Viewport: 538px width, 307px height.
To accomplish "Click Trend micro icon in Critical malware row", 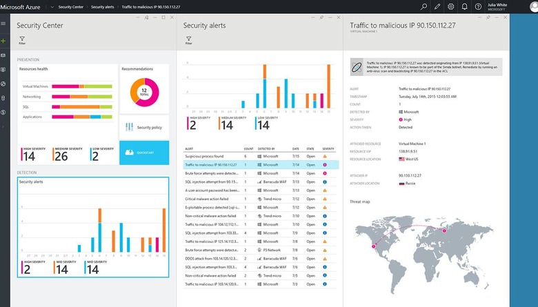I will 260,199.
